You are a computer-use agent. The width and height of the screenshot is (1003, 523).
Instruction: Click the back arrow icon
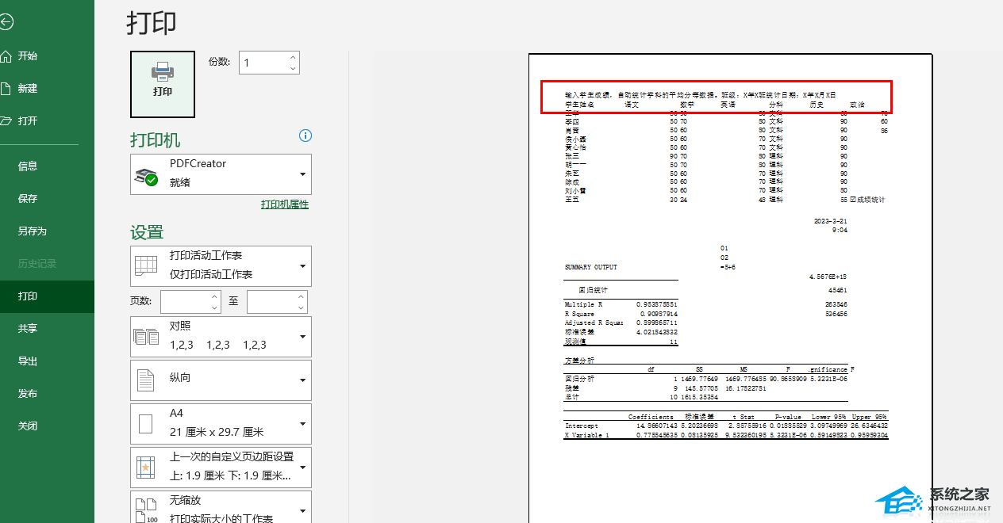6,22
